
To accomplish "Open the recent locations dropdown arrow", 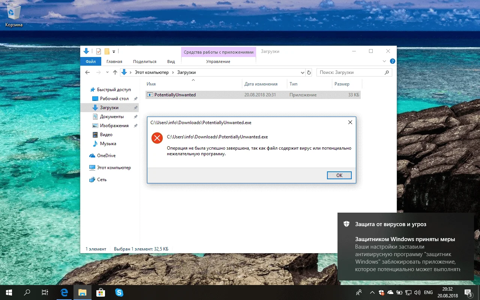I will click(107, 72).
